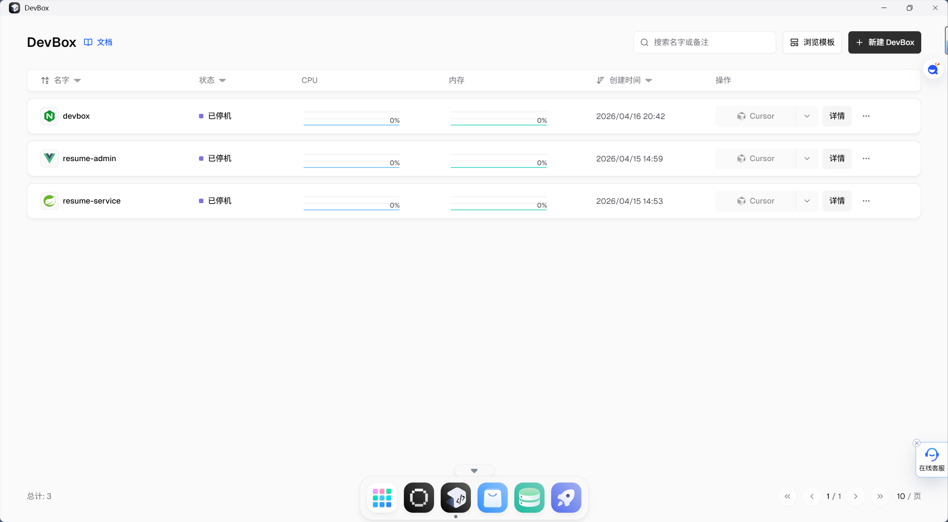
Task: Sort by 创建时间 column header
Action: click(x=625, y=80)
